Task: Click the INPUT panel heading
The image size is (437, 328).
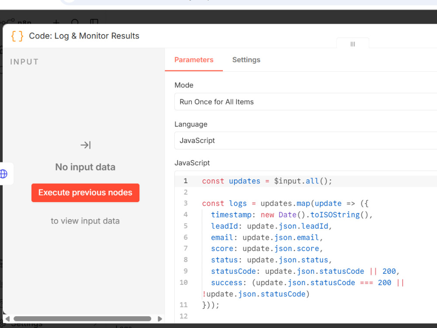Action: [x=24, y=62]
